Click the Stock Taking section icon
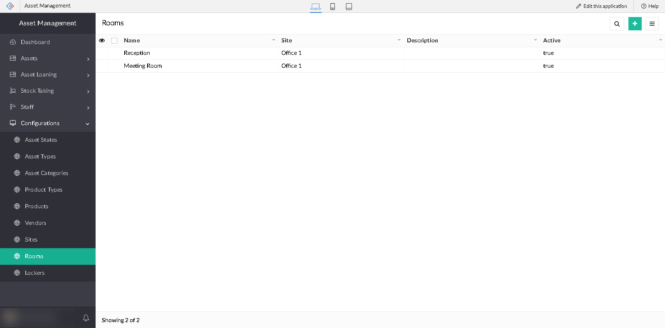The image size is (665, 328). point(13,91)
